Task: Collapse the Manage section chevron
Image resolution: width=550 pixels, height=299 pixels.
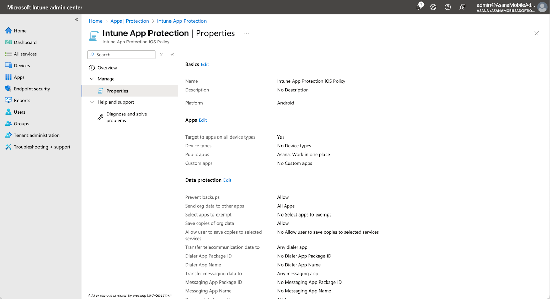Action: point(92,79)
